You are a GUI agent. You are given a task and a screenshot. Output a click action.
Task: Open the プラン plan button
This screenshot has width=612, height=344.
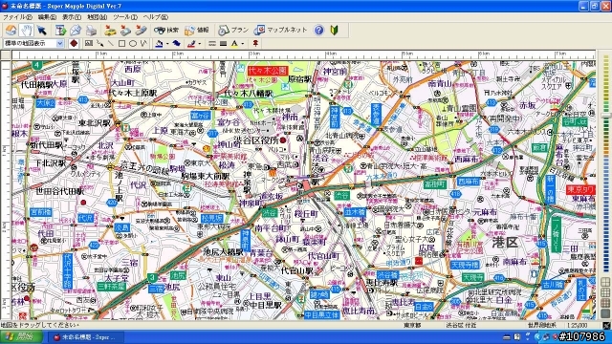[x=233, y=30]
